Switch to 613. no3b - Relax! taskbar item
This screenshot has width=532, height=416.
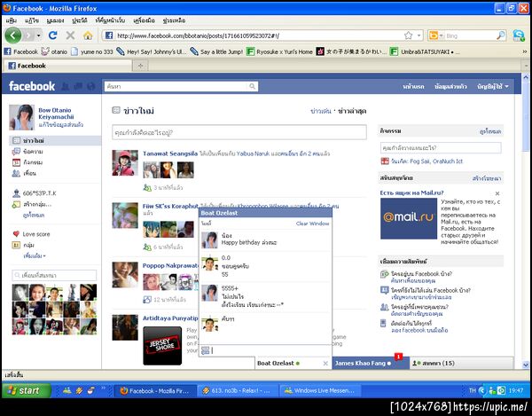pos(238,390)
